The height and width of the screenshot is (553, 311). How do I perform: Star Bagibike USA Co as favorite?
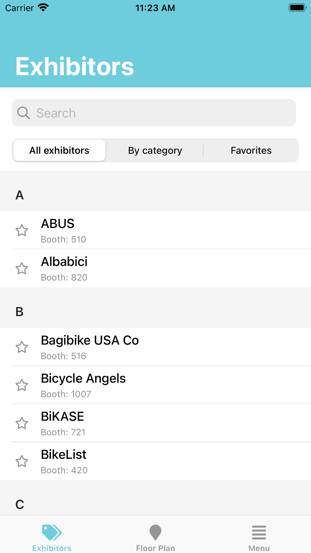coord(22,347)
